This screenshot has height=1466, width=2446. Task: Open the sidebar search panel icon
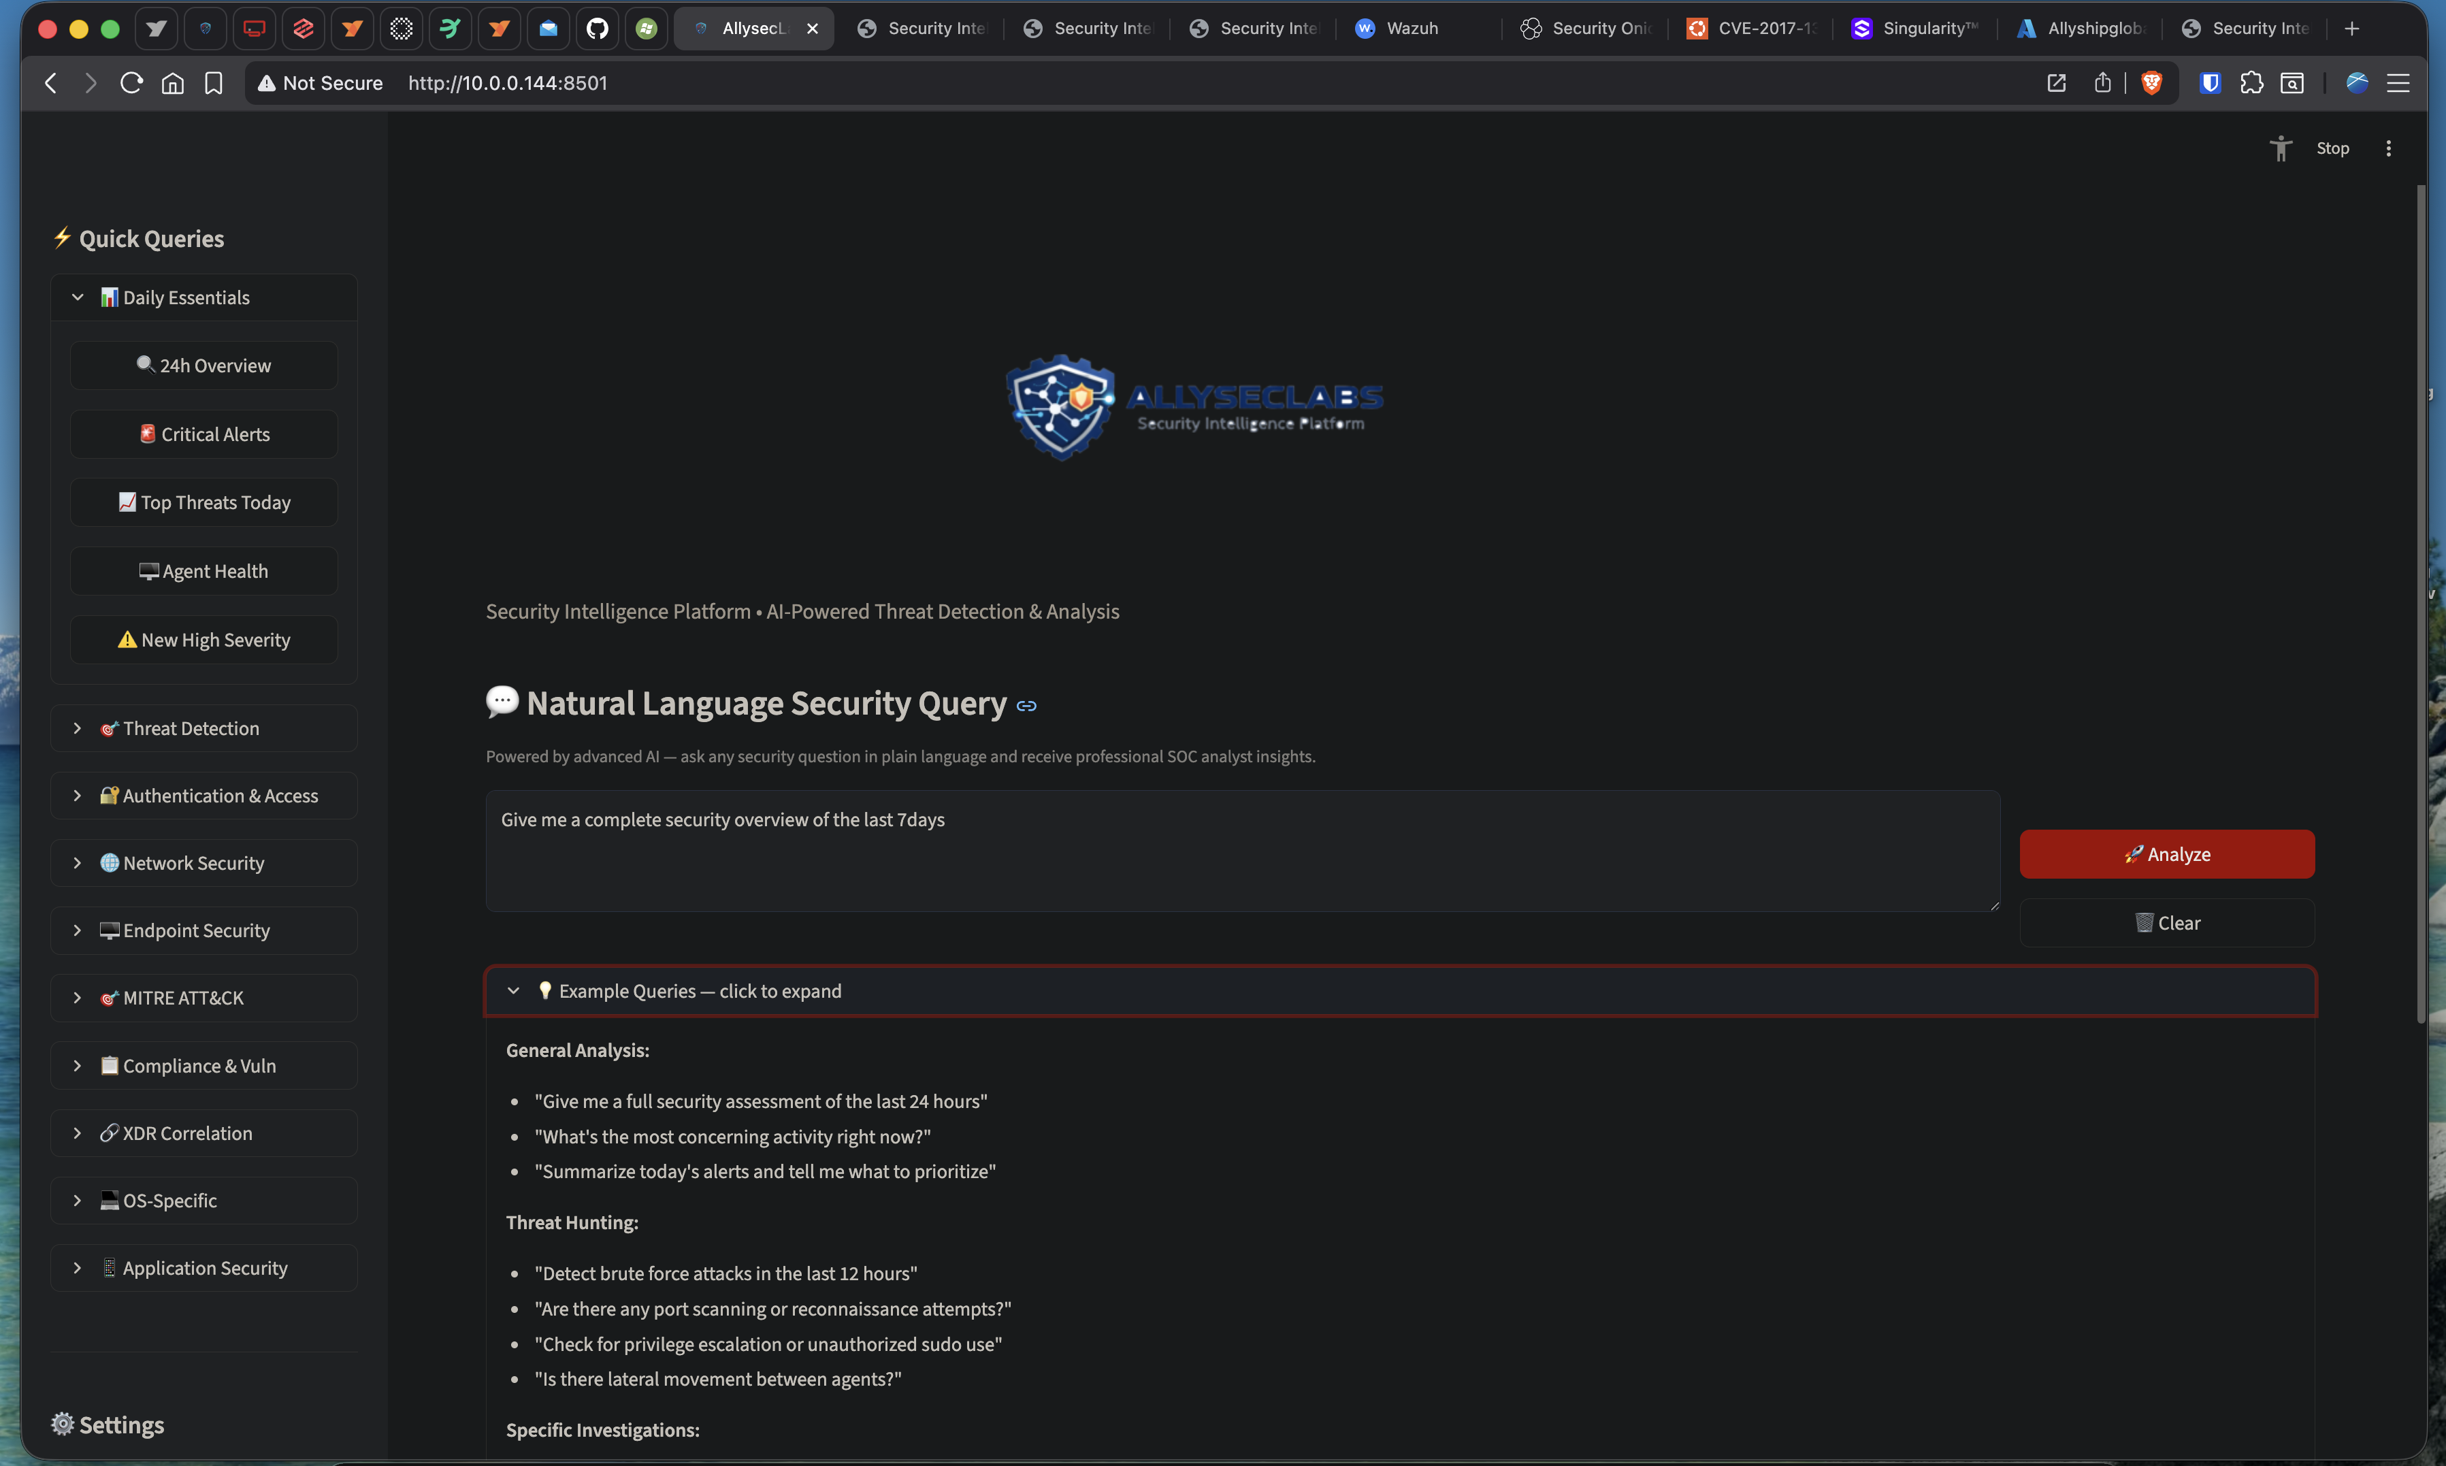[x=2292, y=83]
